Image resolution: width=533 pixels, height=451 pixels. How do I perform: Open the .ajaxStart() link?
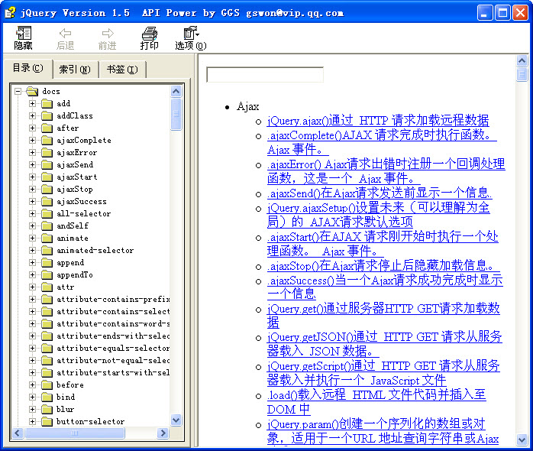[x=383, y=244]
